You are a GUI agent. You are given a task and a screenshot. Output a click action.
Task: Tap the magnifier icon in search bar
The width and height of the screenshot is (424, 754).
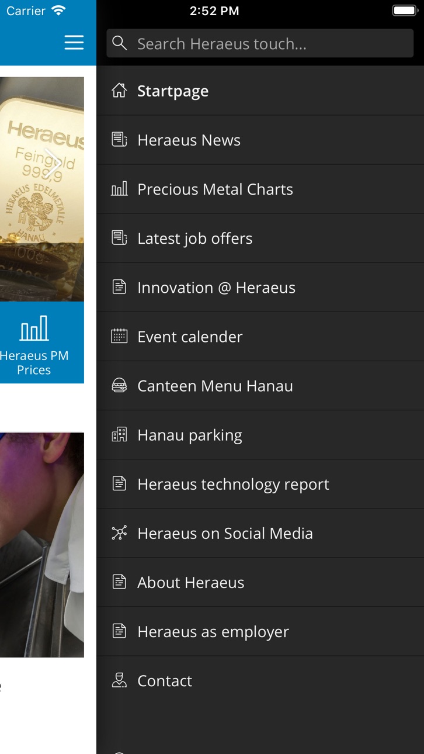pos(119,43)
